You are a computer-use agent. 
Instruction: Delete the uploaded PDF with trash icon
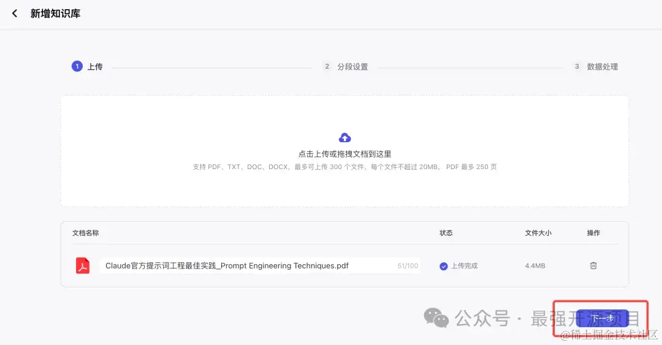593,265
